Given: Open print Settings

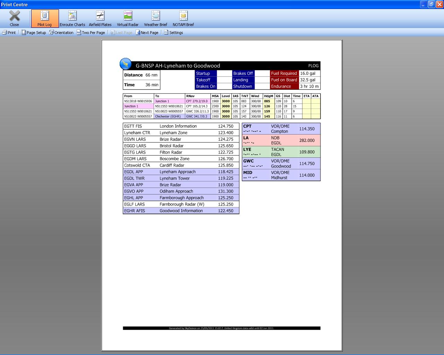Looking at the screenshot, I should (x=173, y=33).
